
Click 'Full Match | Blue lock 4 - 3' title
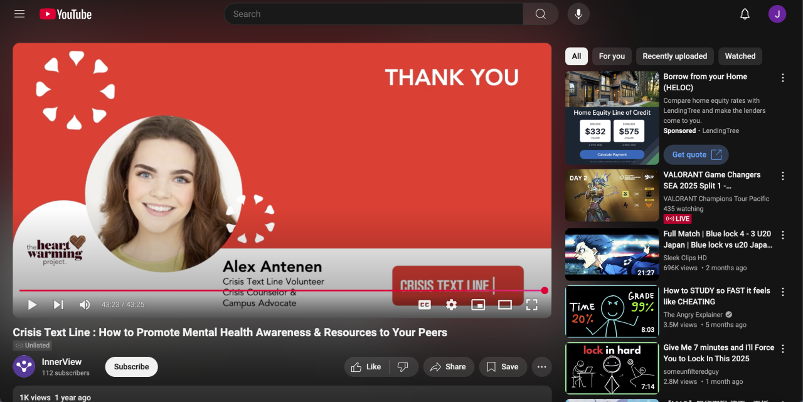(718, 240)
